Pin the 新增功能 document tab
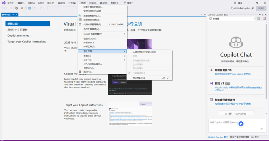 click(x=13, y=15)
